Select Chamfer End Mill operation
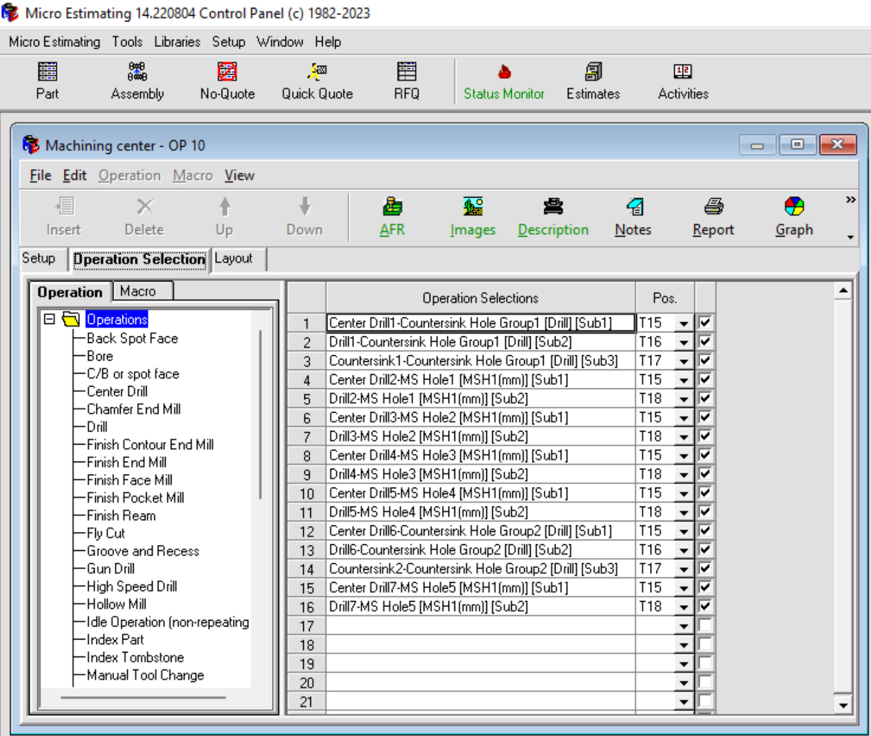871x736 pixels. coord(134,409)
